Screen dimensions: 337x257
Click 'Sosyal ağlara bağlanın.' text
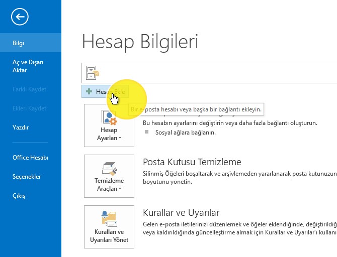[x=186, y=133]
